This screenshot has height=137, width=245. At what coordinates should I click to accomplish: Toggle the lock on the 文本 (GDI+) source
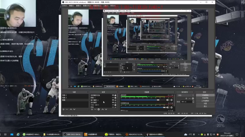coord(115,105)
